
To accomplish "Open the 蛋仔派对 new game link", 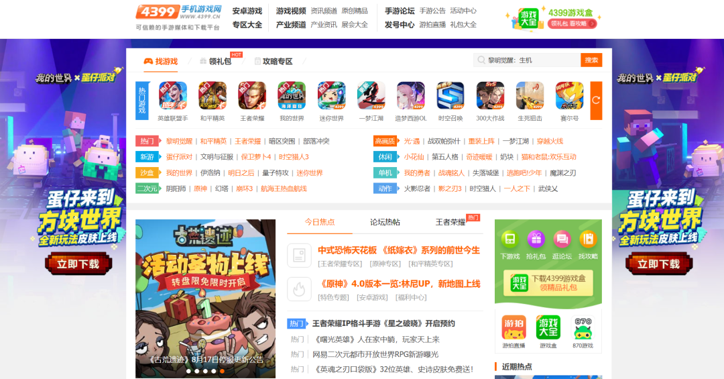I will pyautogui.click(x=179, y=157).
